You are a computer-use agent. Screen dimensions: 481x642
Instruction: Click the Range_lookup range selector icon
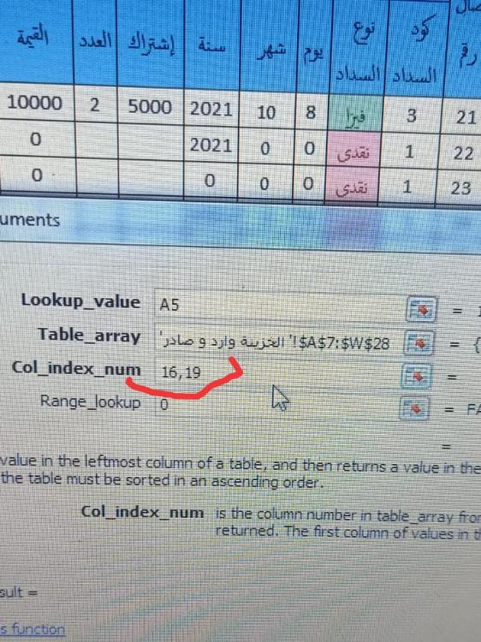(414, 407)
